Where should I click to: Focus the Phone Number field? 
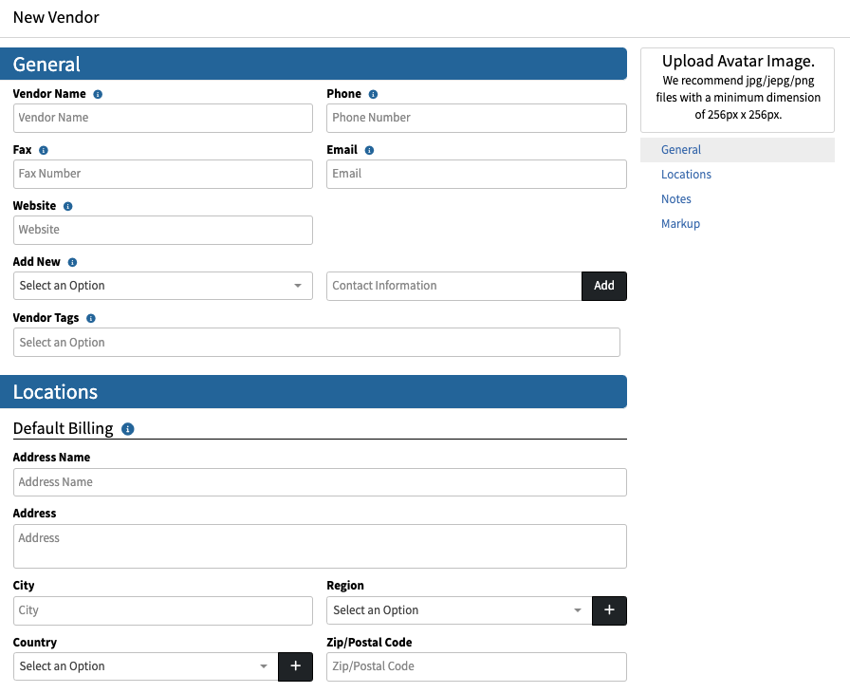[476, 119]
